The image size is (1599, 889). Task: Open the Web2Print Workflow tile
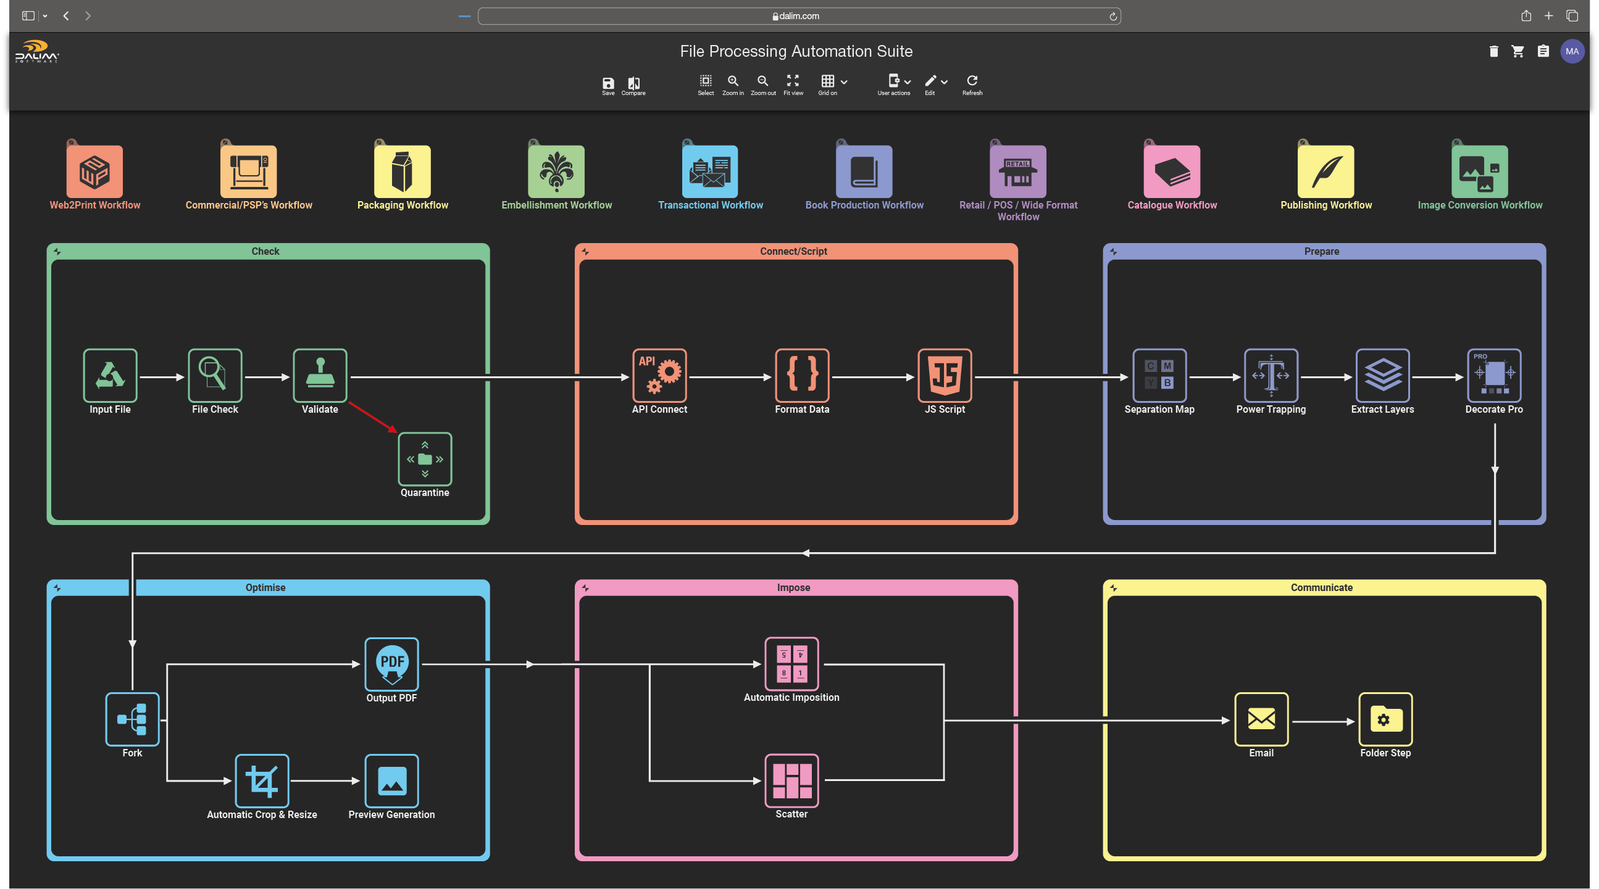coord(94,172)
